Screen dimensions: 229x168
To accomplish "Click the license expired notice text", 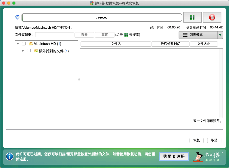I will pyautogui.click(x=85, y=156).
